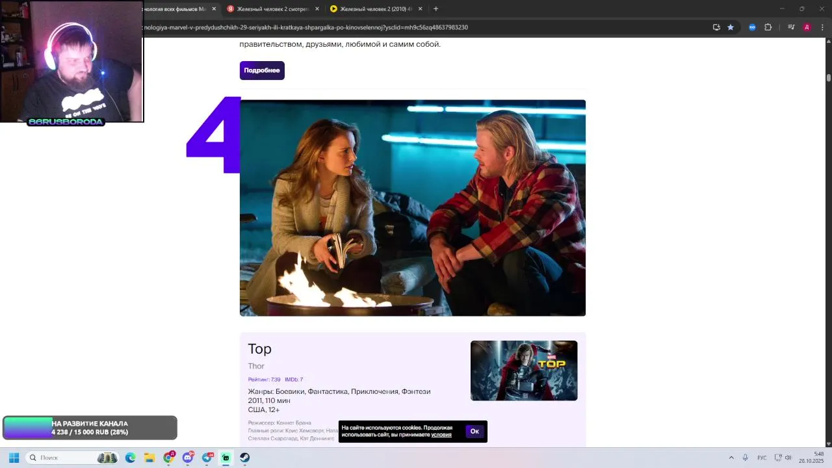This screenshot has width=832, height=468.
Task: Open the blue extension icon in toolbar
Action: pyautogui.click(x=752, y=27)
